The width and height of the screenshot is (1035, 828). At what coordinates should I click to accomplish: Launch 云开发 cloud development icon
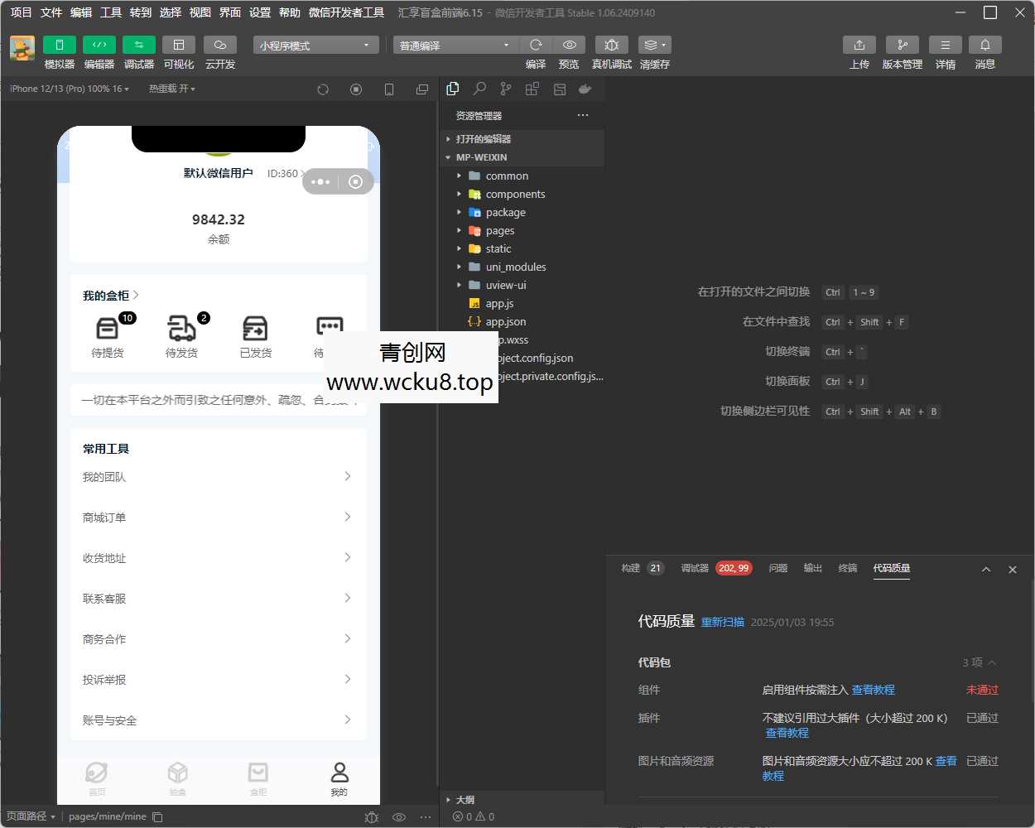[x=219, y=45]
